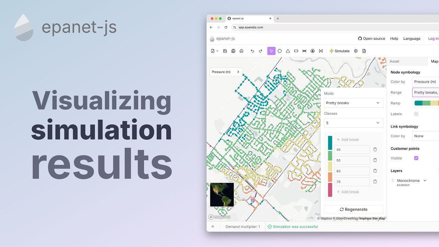The image size is (439, 247).
Task: Open the Language menu
Action: click(412, 38)
